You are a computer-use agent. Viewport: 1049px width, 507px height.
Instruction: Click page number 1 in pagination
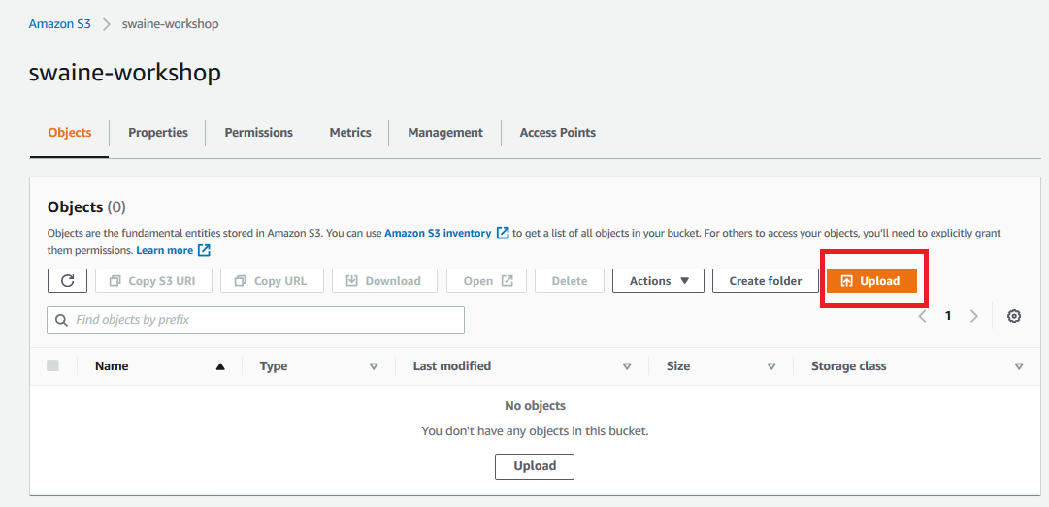(x=948, y=317)
